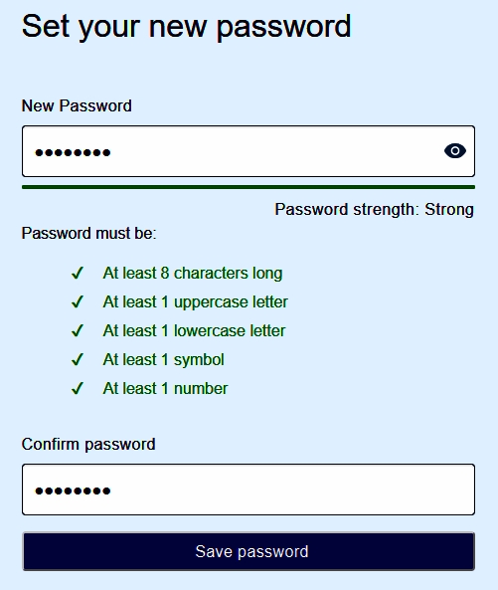Focus the Confirm password field
Viewport: 498px width, 590px height.
point(249,490)
